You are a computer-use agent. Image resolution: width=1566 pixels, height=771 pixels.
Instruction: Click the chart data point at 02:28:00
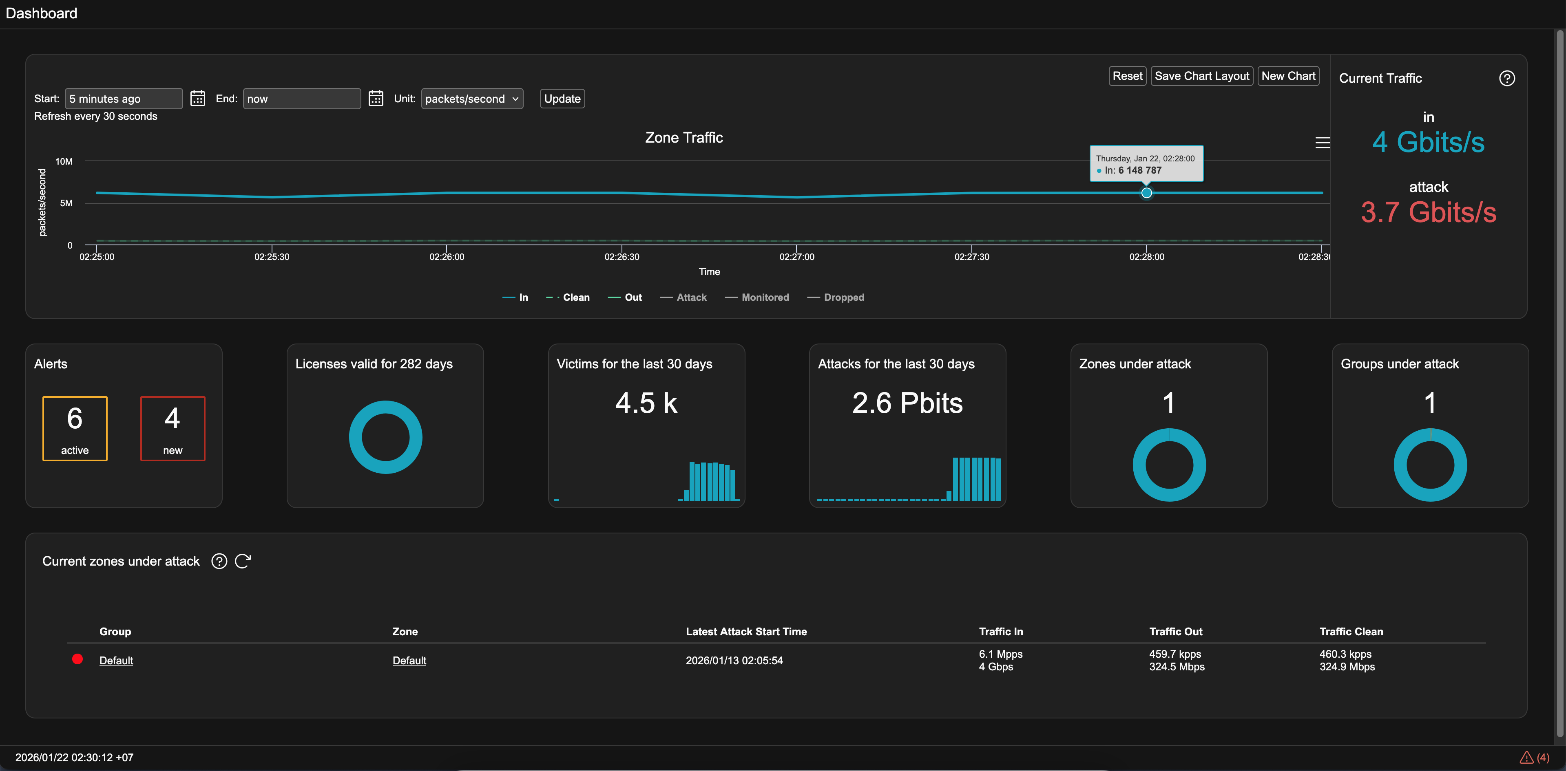coord(1146,193)
